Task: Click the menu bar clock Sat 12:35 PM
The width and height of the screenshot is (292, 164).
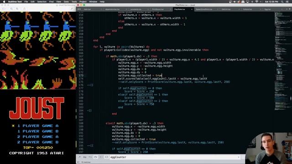Action: (271, 2)
